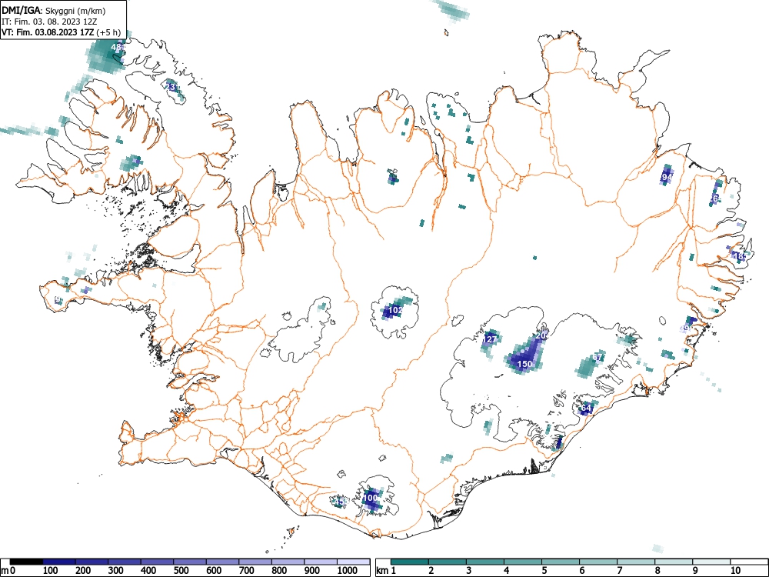The width and height of the screenshot is (769, 577).
Task: Pick the darkest navy 100–200 m legend swatch
Action: coord(59,562)
